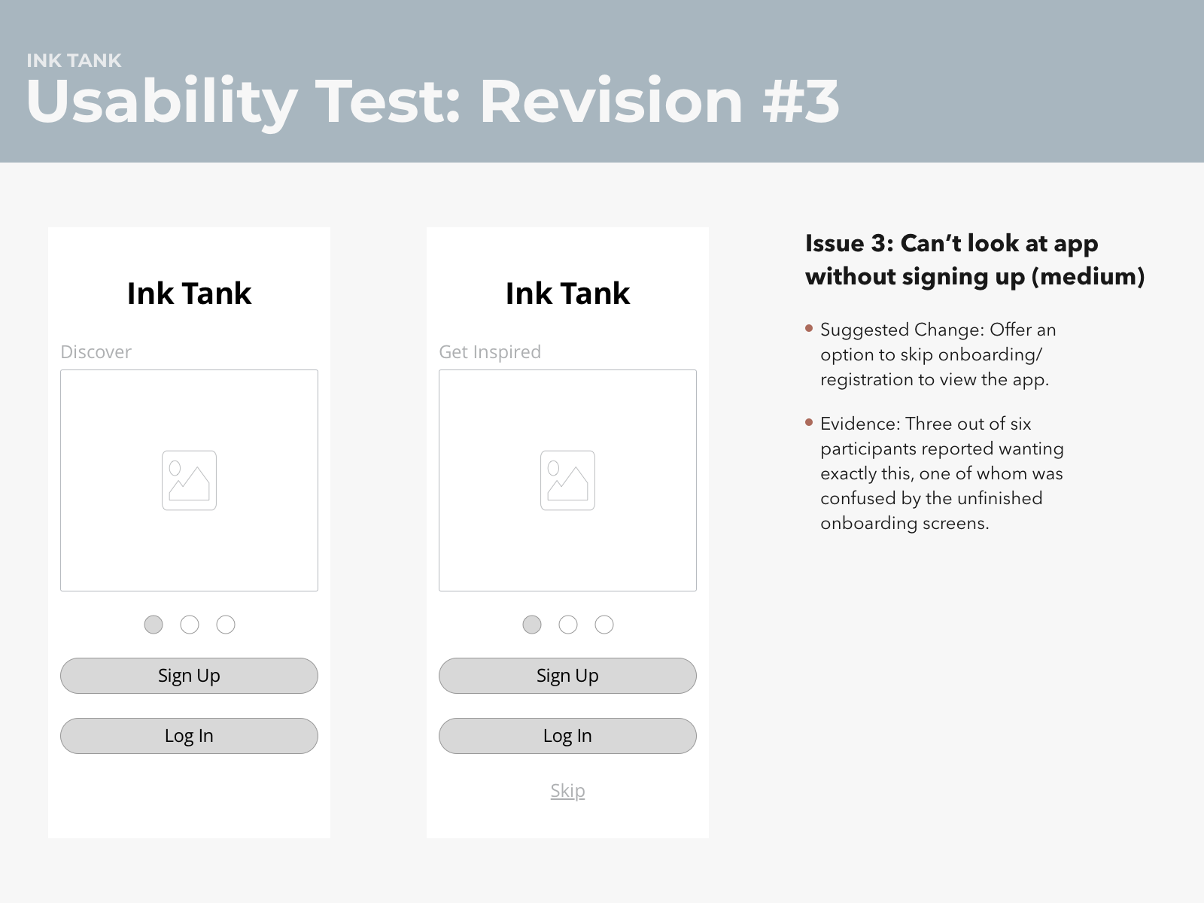Image resolution: width=1204 pixels, height=903 pixels.
Task: Select first filled pagination dot in left wireframe
Action: (154, 625)
